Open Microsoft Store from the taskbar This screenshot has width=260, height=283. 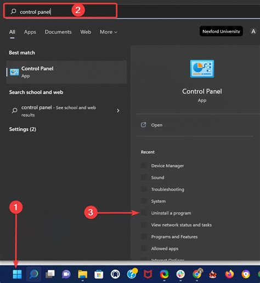coord(99,274)
